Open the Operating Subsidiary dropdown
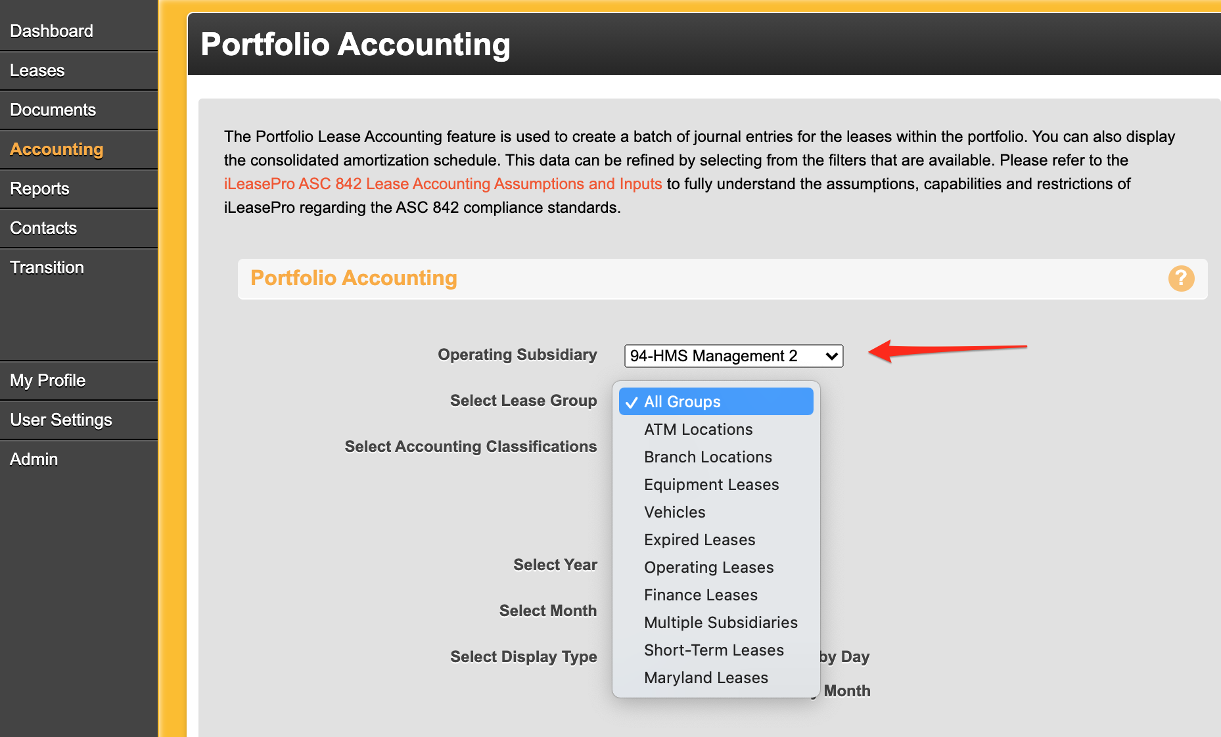Screen dimensions: 1221x737 733,356
